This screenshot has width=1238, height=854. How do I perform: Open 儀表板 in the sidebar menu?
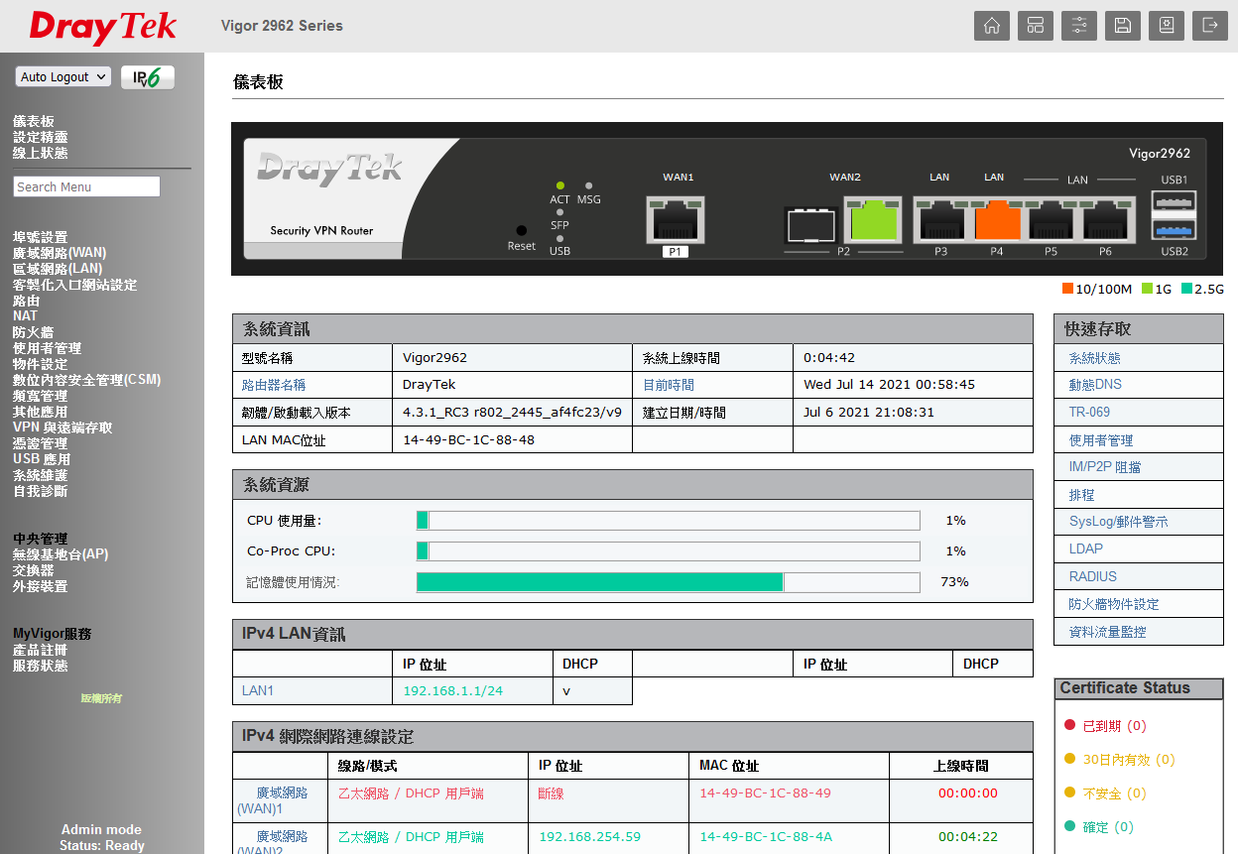click(x=34, y=121)
